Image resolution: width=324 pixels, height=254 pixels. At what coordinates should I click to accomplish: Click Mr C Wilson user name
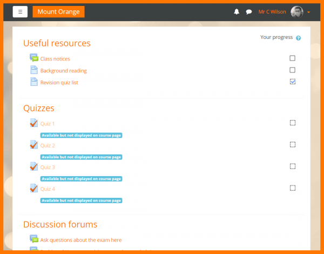pyautogui.click(x=273, y=12)
